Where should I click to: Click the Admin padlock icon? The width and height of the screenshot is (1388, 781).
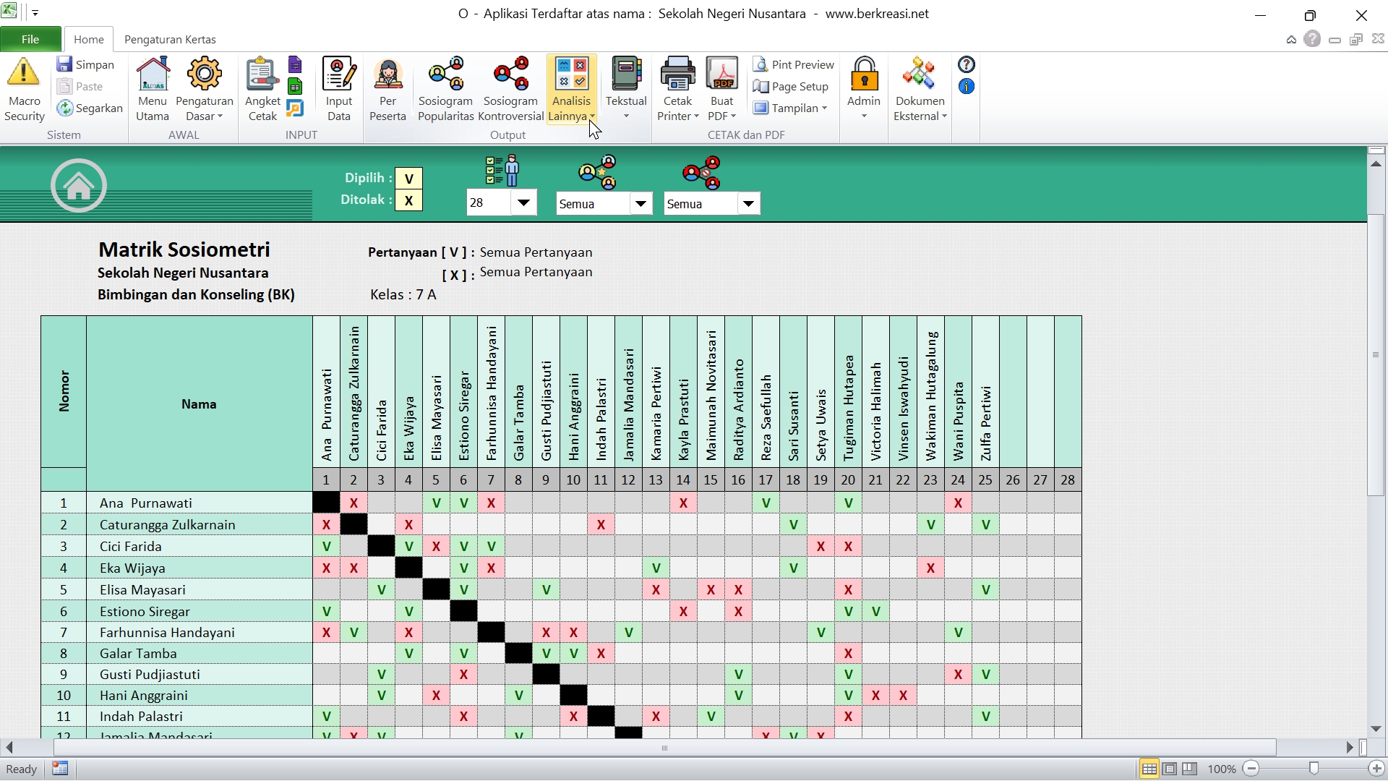pos(864,74)
